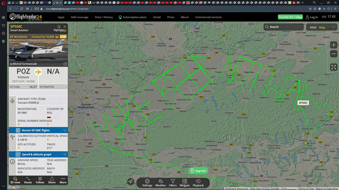This screenshot has height=190, width=339.
Task: Click sidebar three-dots more button
Action: 3,186
